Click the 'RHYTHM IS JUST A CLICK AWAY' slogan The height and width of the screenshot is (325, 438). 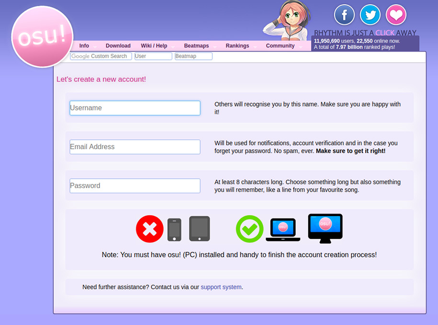(365, 33)
